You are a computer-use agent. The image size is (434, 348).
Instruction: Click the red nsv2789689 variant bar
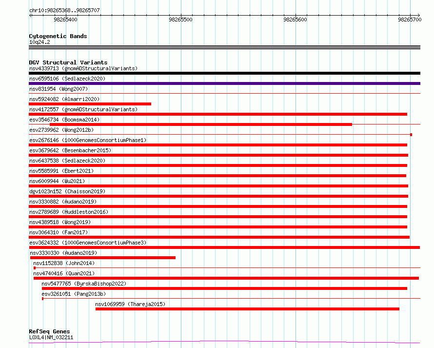[218, 217]
